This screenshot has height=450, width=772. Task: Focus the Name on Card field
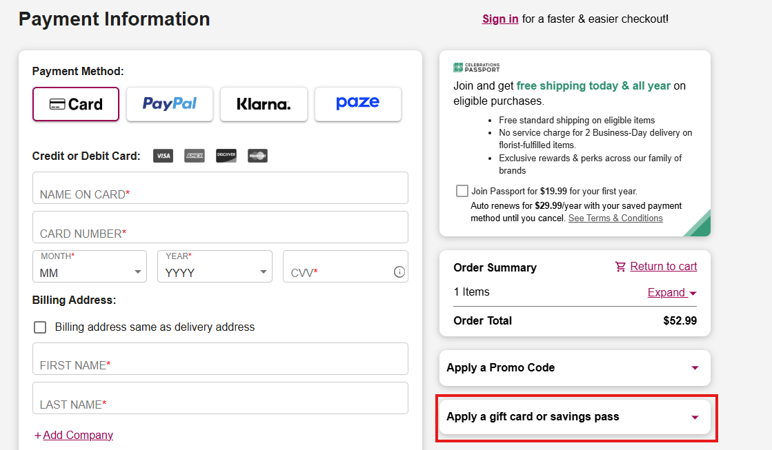221,188
